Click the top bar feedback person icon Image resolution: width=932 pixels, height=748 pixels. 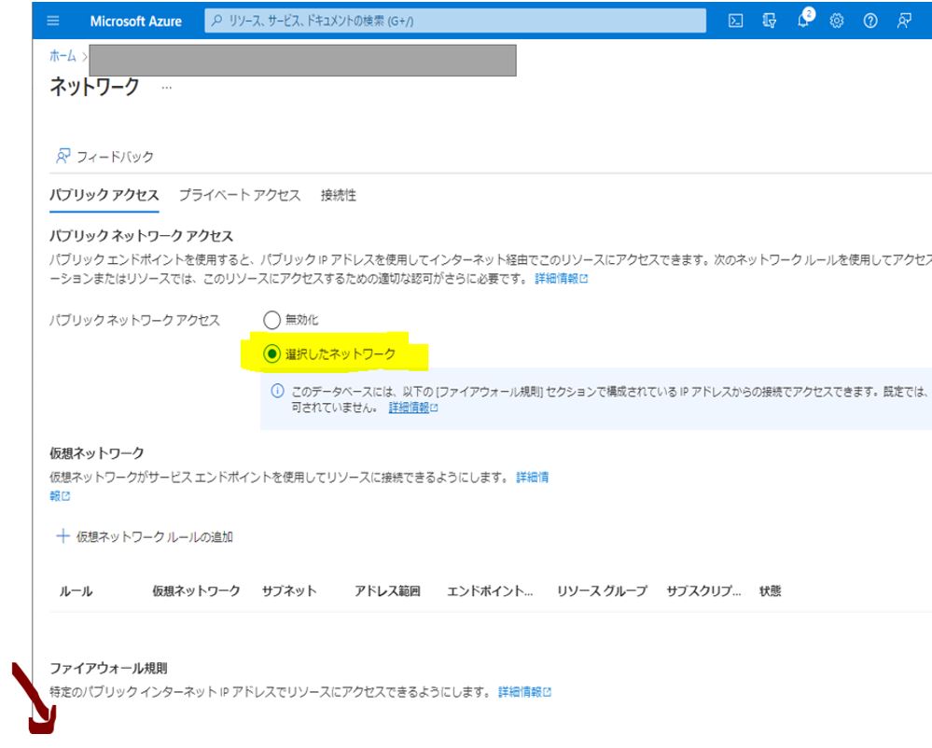click(904, 21)
